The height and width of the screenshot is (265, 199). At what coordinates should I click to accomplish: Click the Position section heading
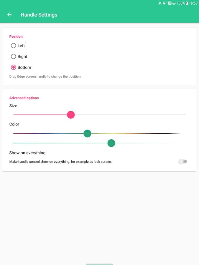(16, 37)
